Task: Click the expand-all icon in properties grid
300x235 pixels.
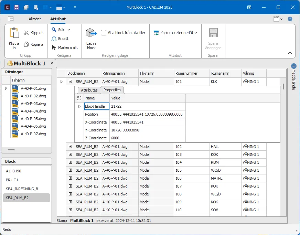Action: pos(79,98)
